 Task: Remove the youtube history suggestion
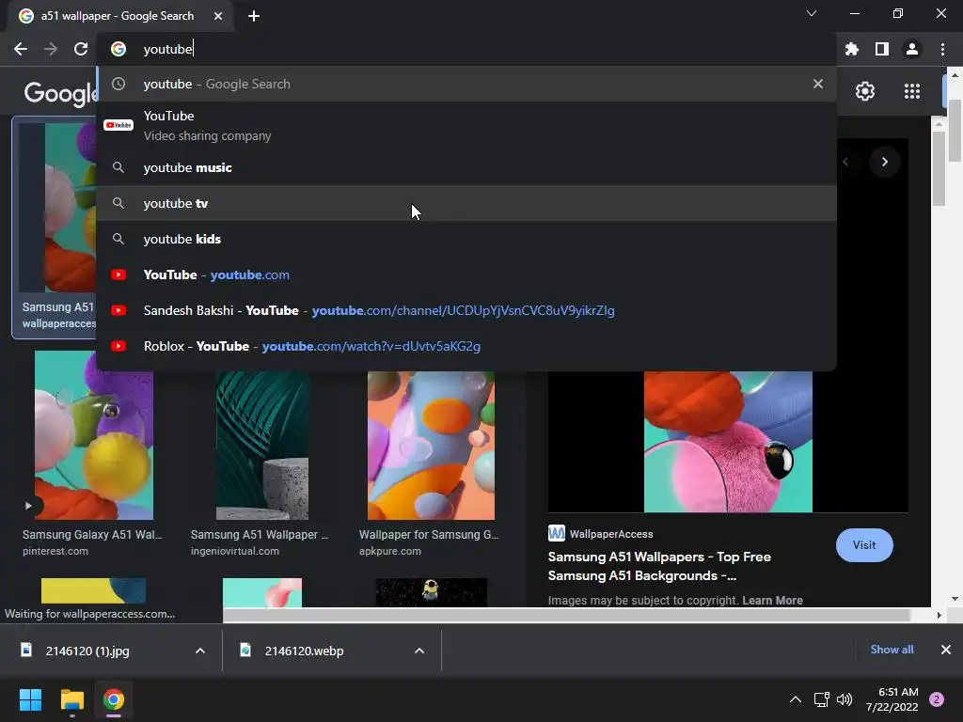(x=817, y=84)
